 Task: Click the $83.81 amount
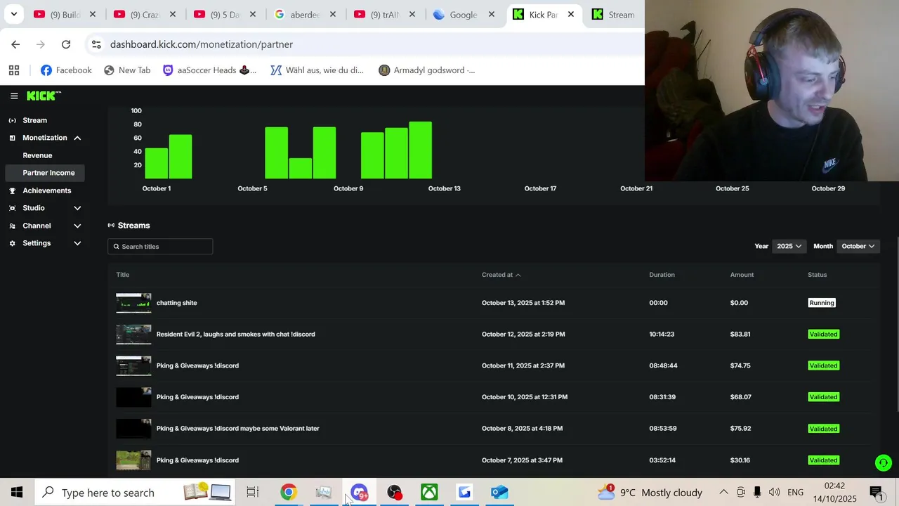pos(740,335)
